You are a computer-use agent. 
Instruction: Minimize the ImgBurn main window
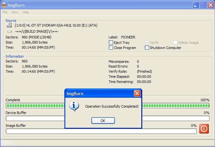(196, 5)
